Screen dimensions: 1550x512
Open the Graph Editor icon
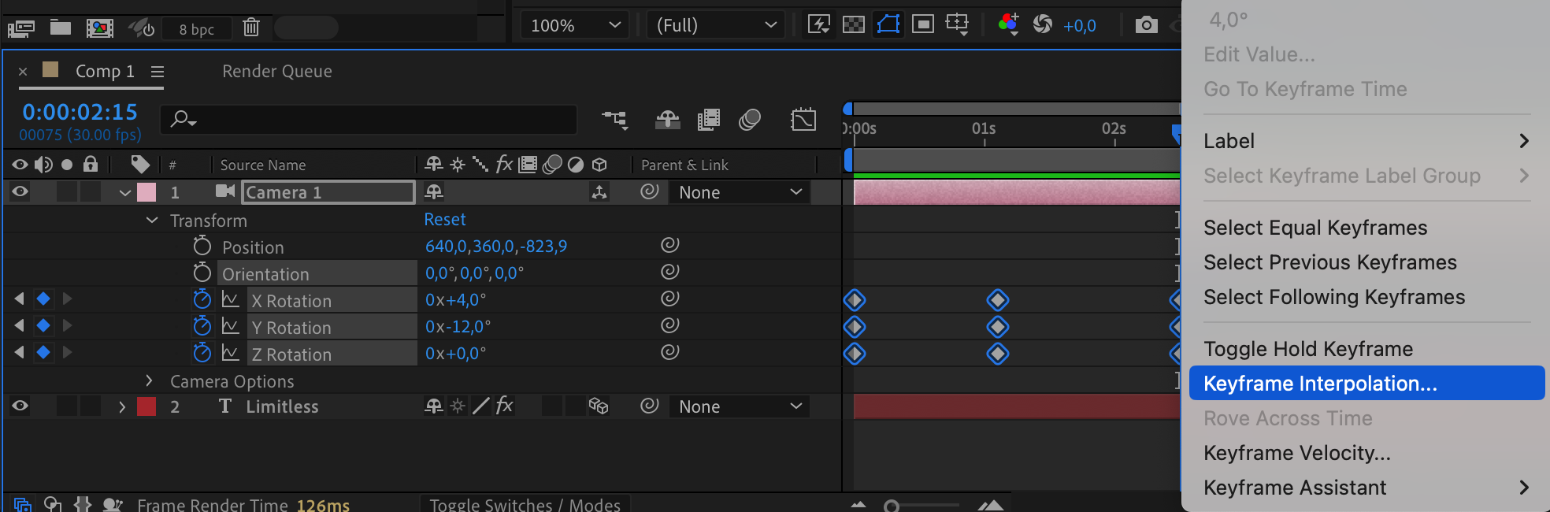803,120
